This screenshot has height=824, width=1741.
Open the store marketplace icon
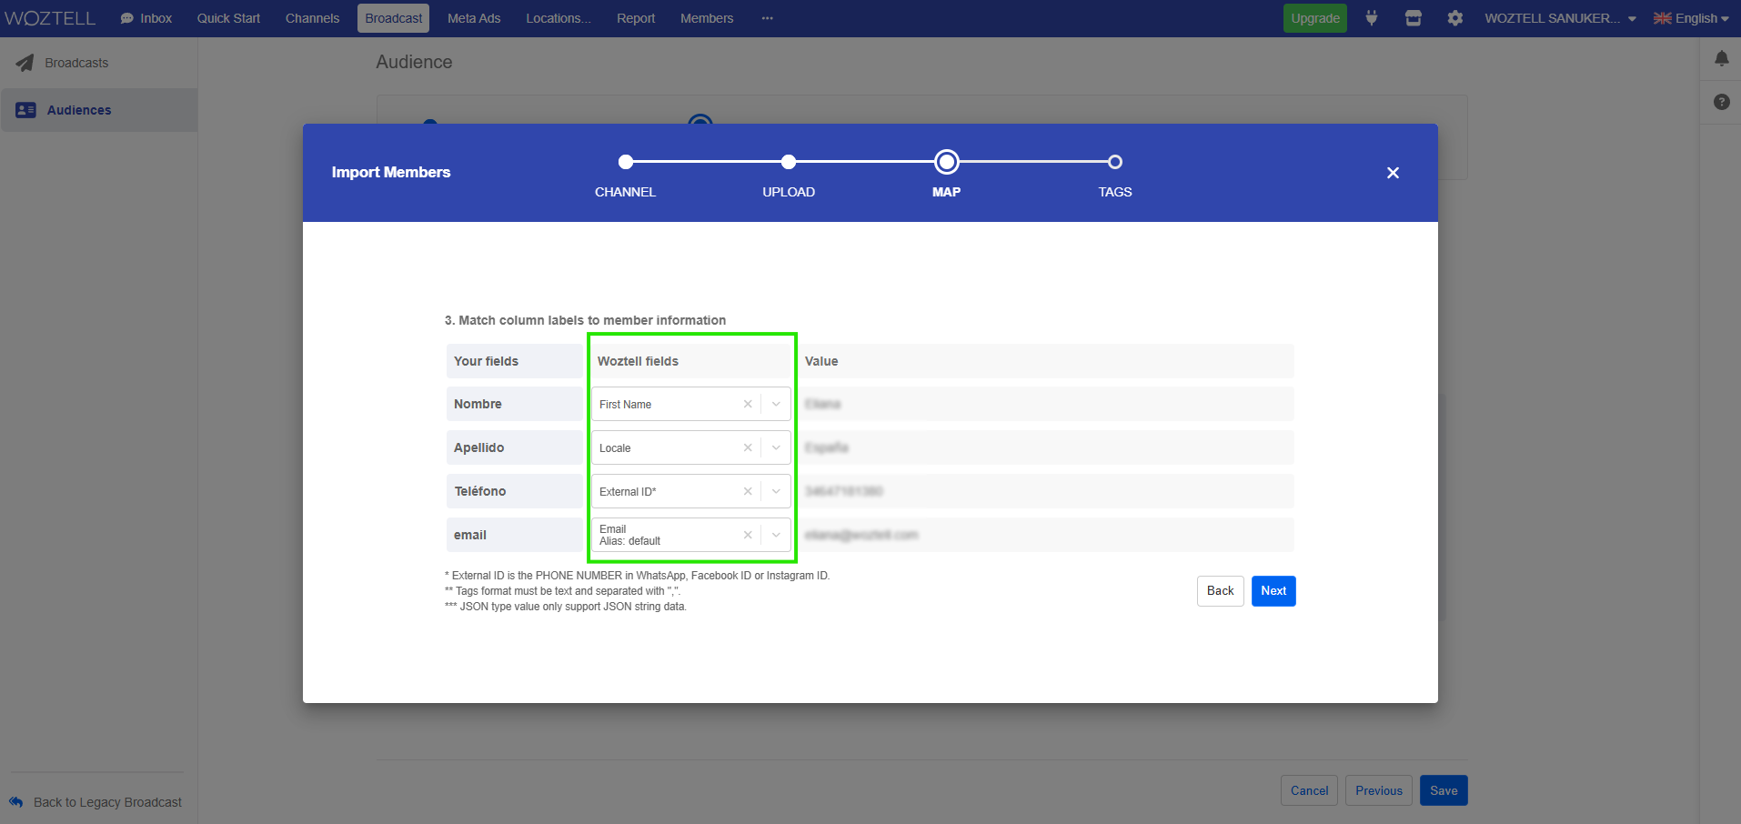(1414, 18)
